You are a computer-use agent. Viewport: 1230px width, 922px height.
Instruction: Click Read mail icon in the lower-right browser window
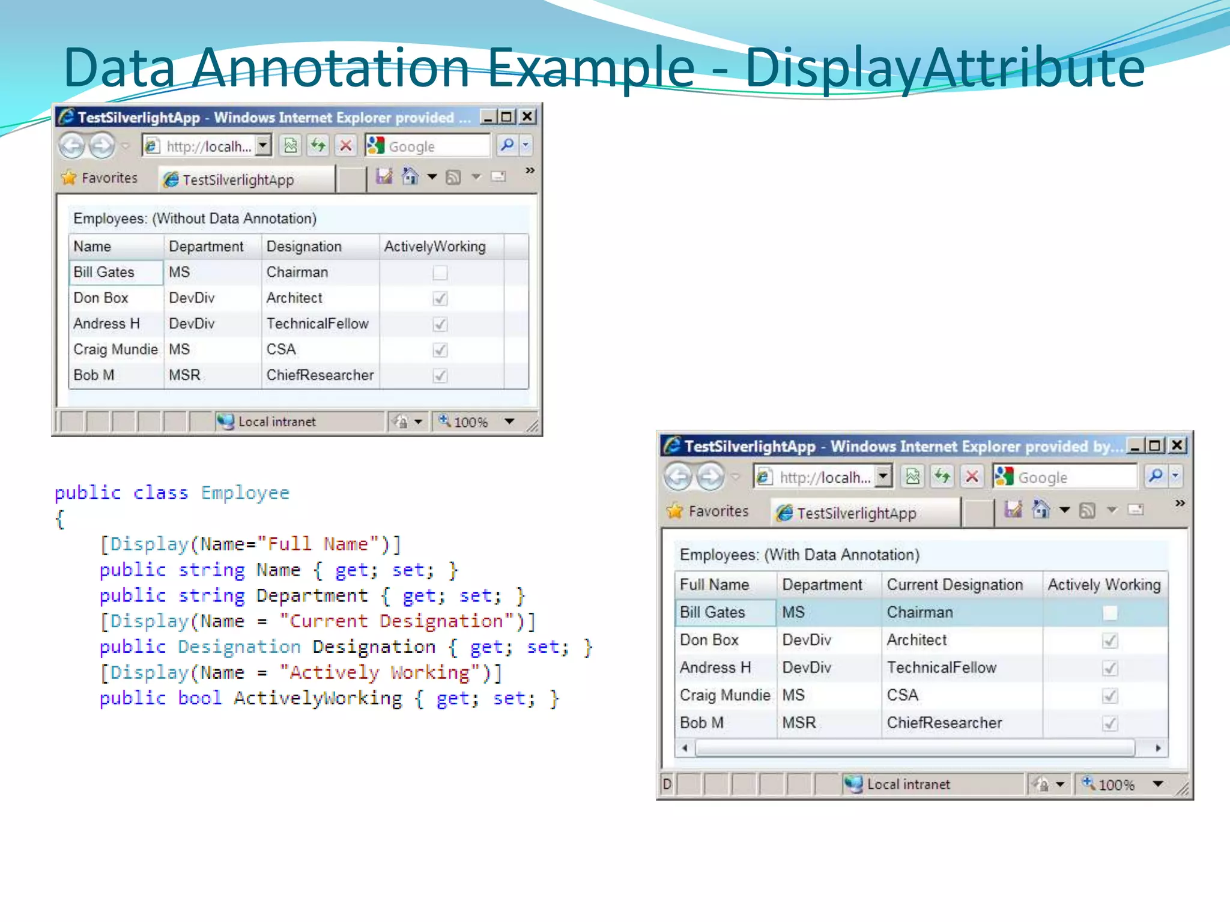1135,510
